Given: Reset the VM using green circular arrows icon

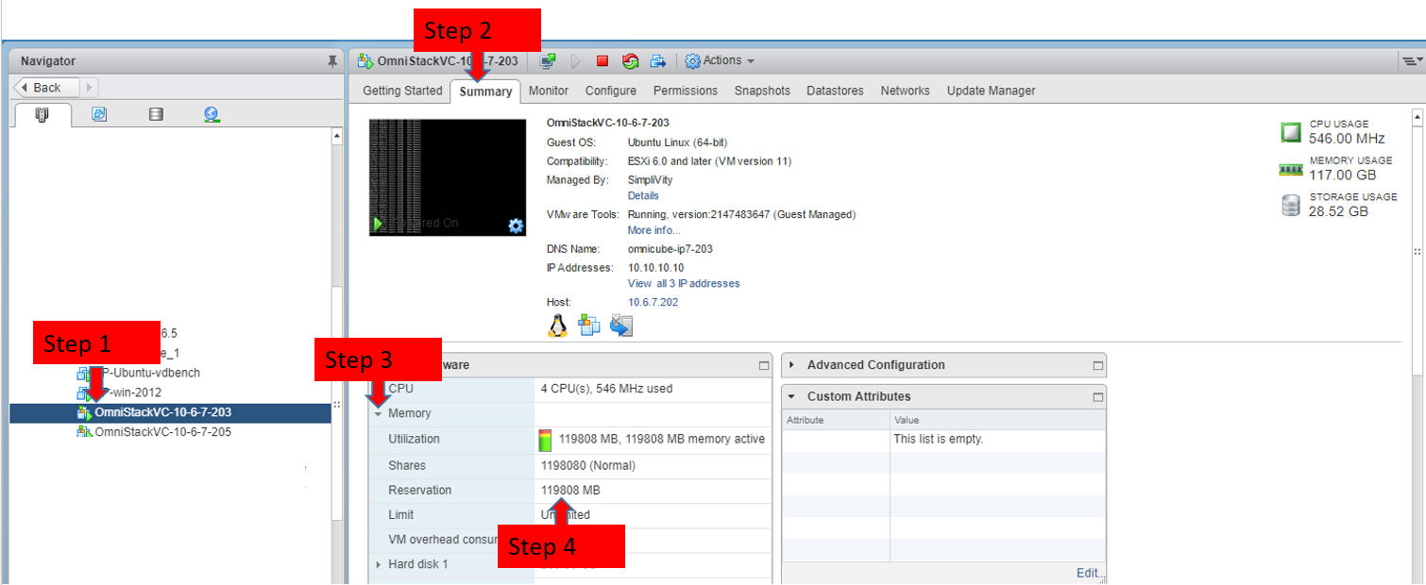Looking at the screenshot, I should tap(629, 60).
